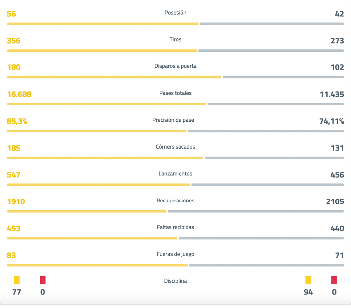
Task: Select the Córners sacados label
Action: pos(175,147)
